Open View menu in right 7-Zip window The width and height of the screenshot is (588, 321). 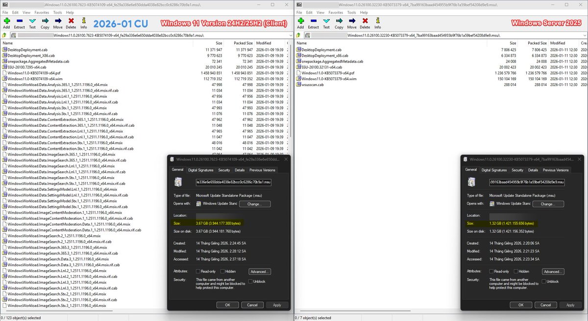(x=320, y=12)
